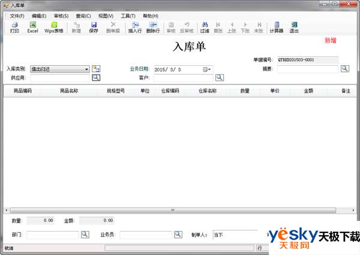360x255 pixels.
Task: Click the scrollbar right arrow
Action: (353, 210)
